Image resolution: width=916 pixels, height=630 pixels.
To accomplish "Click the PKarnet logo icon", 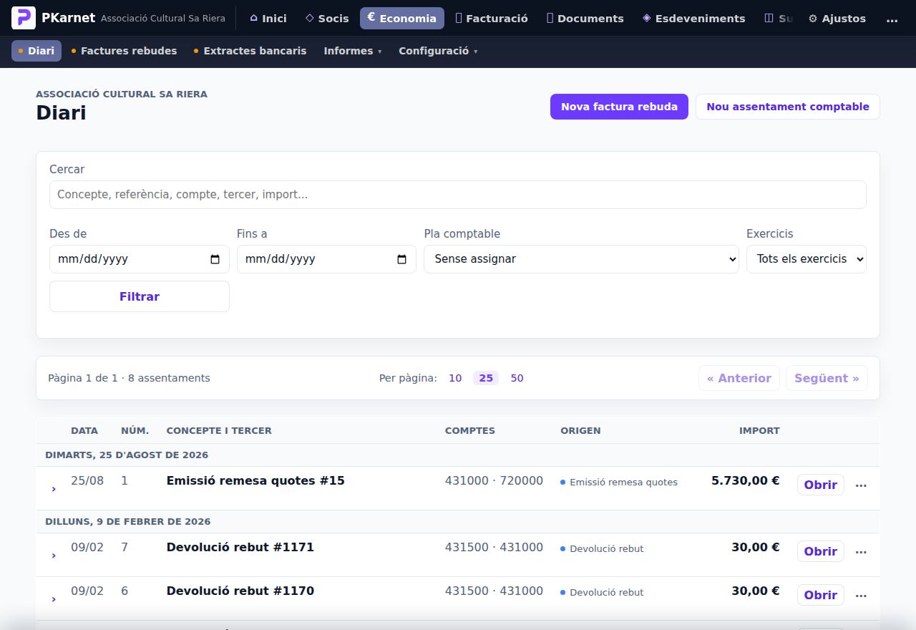I will (x=24, y=18).
